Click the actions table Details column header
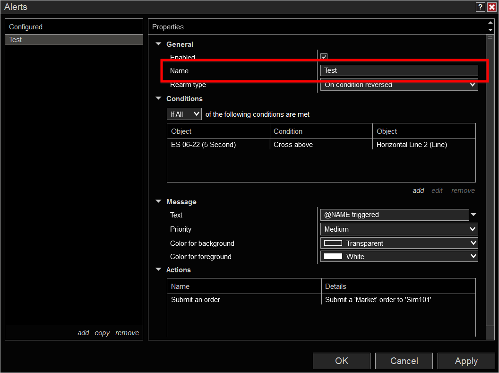The width and height of the screenshot is (499, 373). 398,286
